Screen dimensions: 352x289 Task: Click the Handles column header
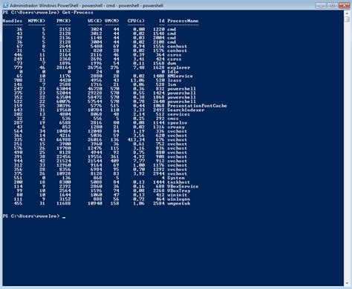click(x=13, y=21)
